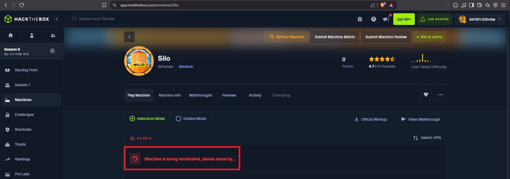Reload the current page
510x179 pixels.
point(22,5)
